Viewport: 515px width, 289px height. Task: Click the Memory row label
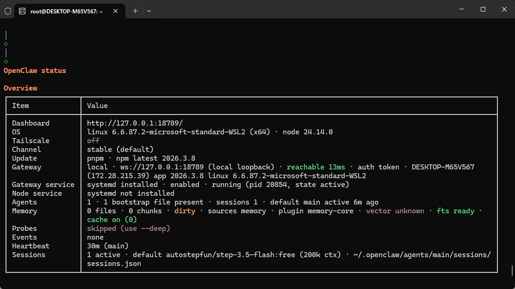coord(25,211)
